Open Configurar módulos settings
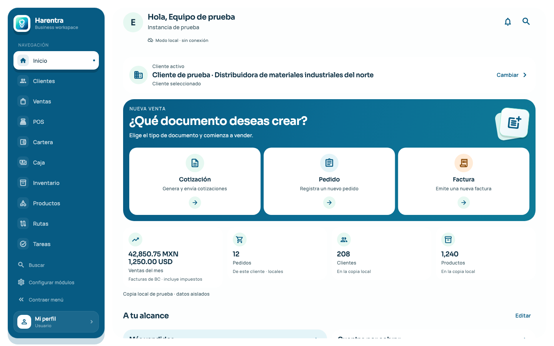 [56, 282]
